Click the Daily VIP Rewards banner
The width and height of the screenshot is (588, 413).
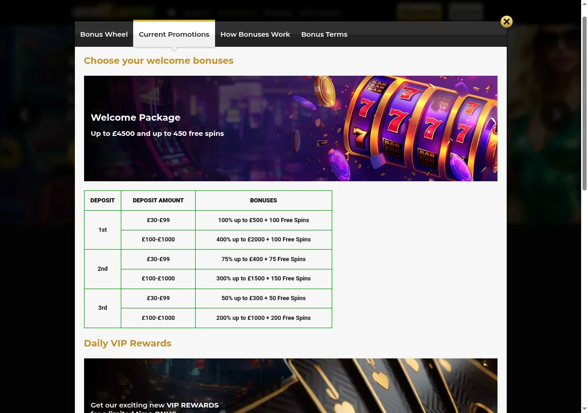(x=291, y=385)
